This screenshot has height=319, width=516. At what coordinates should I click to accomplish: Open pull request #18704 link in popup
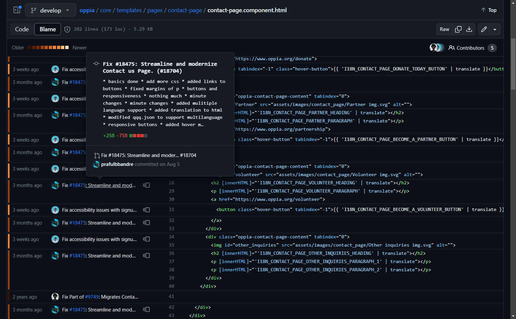(148, 155)
